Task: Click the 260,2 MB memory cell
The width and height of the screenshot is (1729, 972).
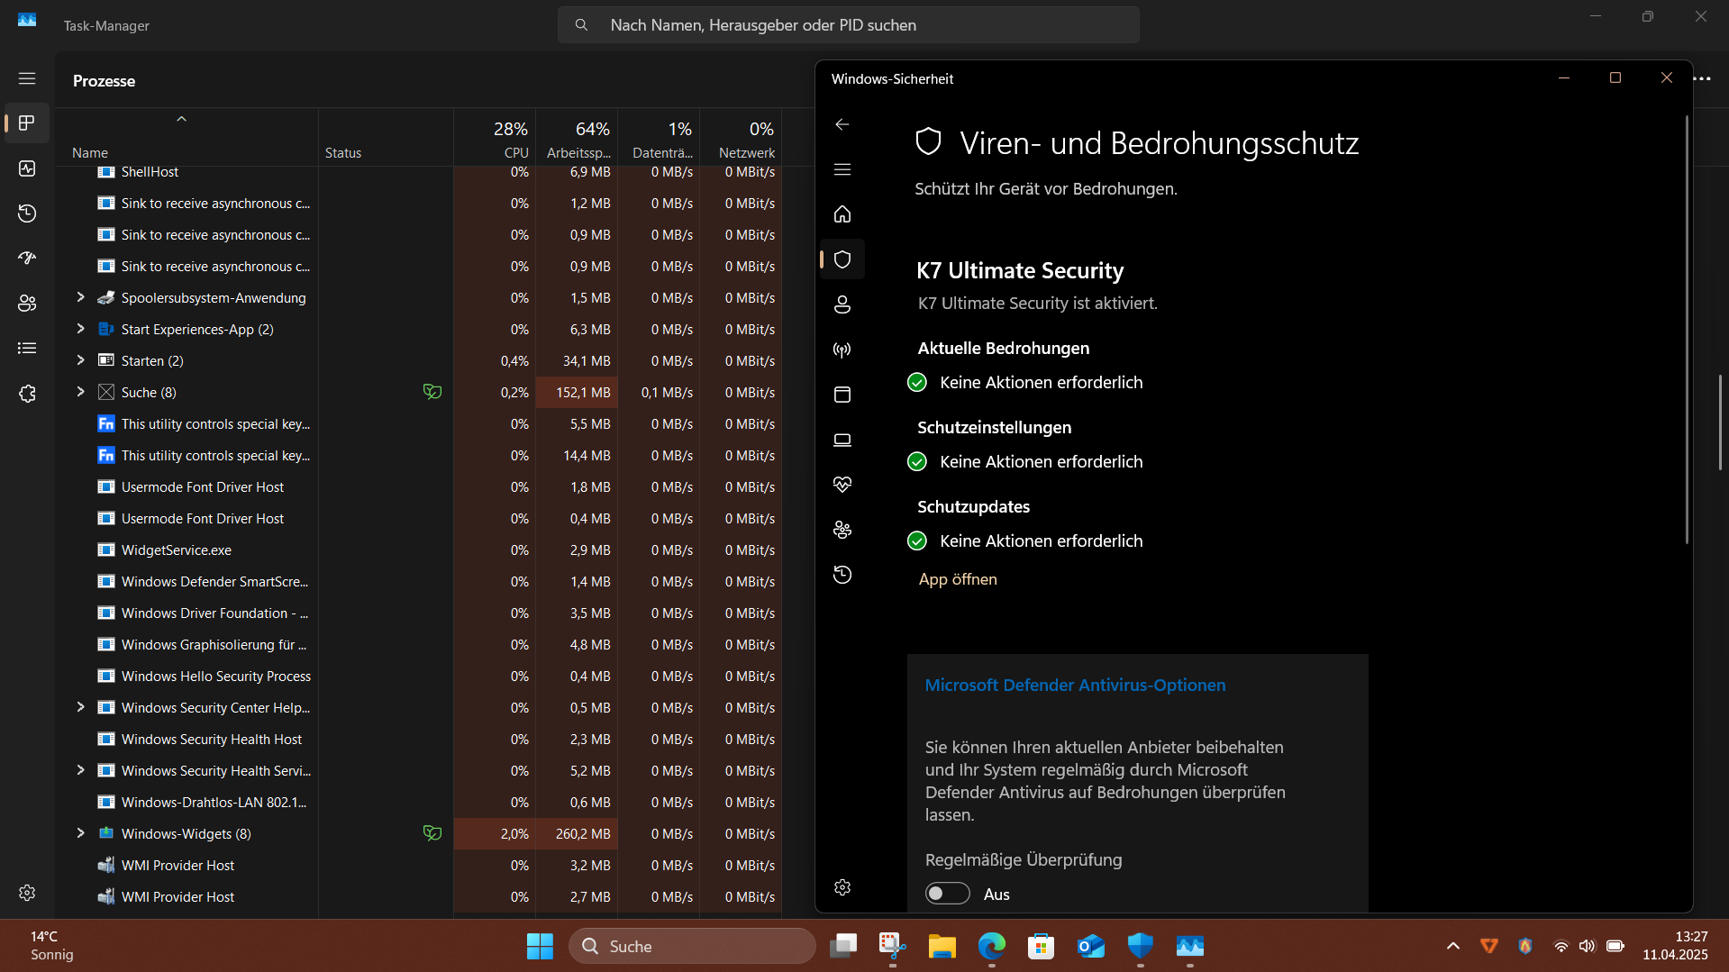Action: coord(577,833)
